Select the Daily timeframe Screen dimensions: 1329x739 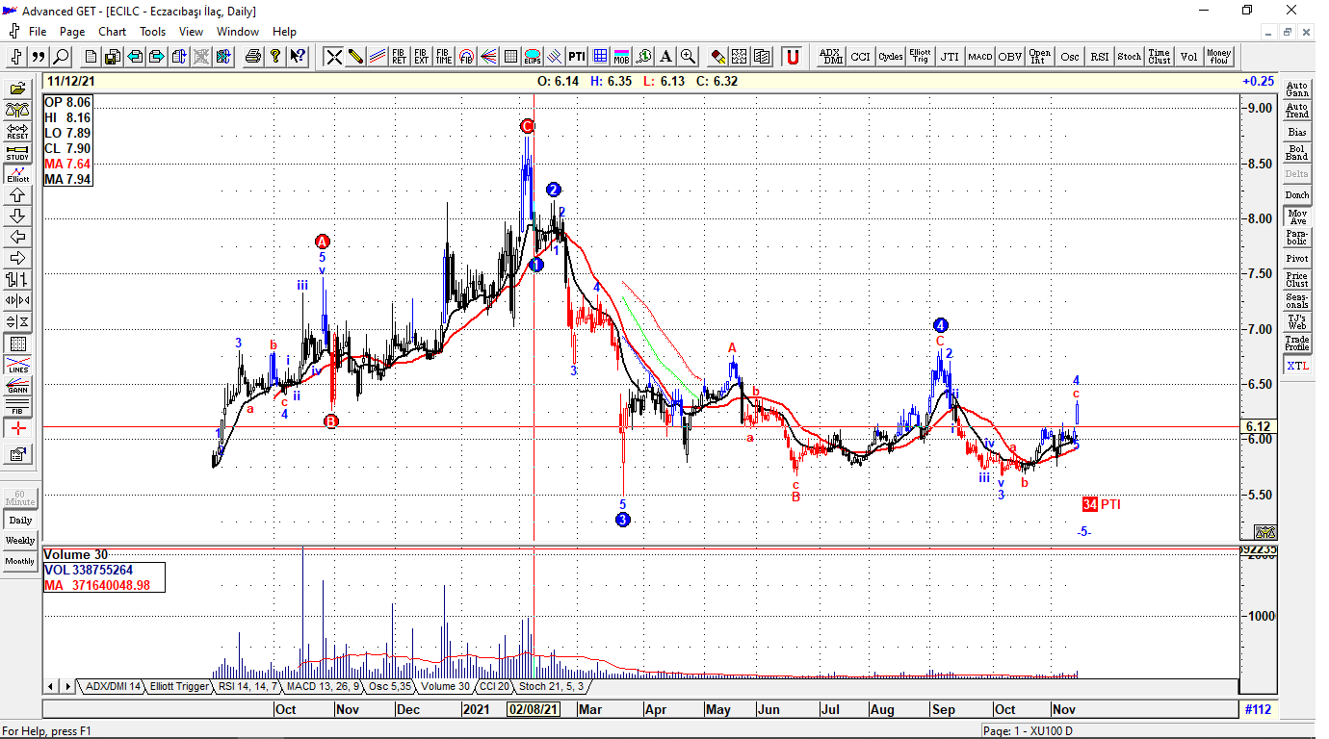pyautogui.click(x=20, y=521)
